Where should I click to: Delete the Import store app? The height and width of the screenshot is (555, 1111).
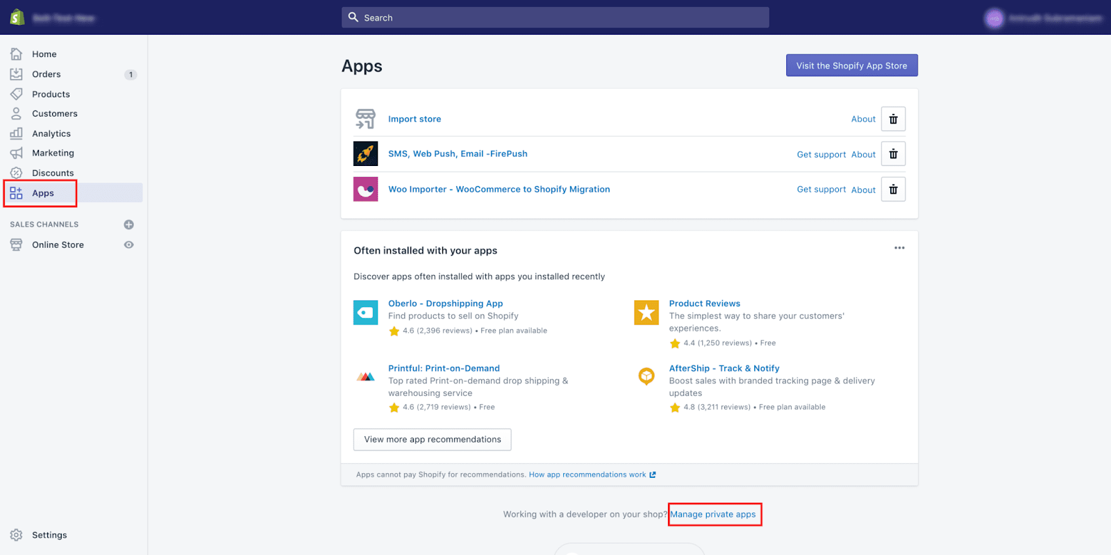click(893, 119)
